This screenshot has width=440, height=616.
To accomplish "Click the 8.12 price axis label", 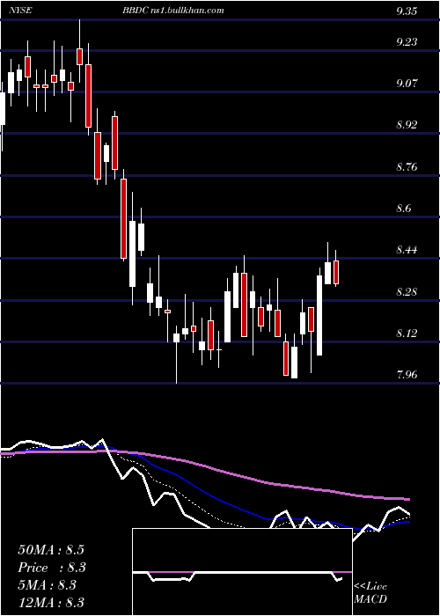I will [x=407, y=334].
